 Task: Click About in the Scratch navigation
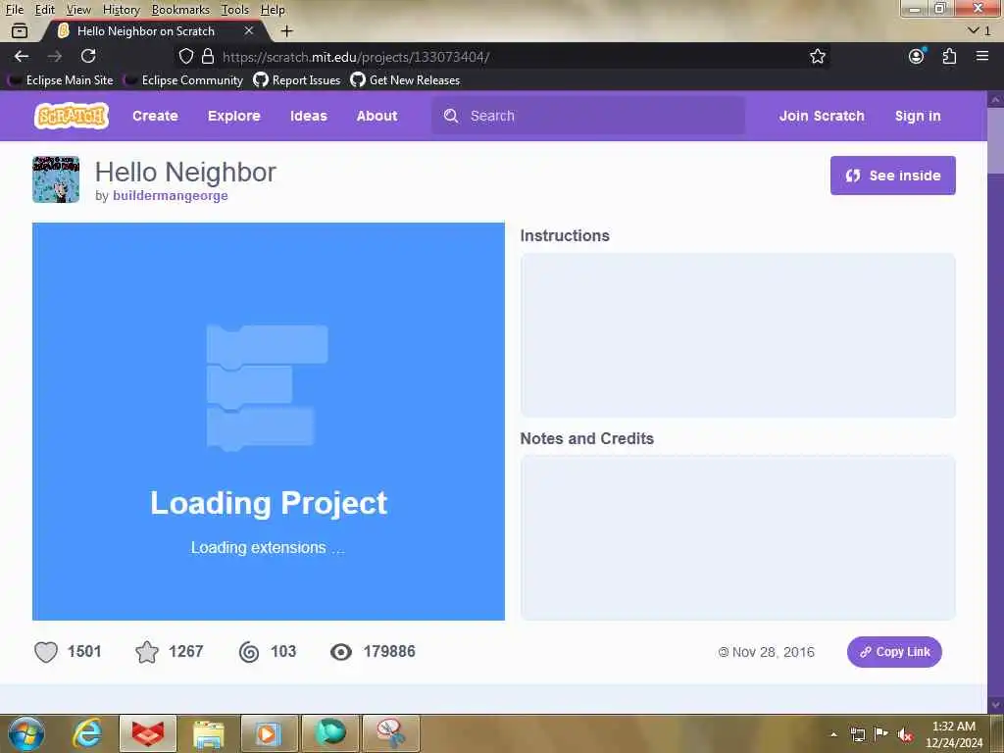point(377,116)
